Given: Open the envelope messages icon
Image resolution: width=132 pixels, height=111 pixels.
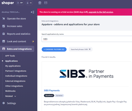Looking at the screenshot, I should pyautogui.click(x=46, y=3).
